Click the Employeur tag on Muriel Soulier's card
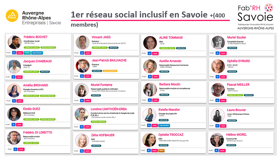This screenshot has width=280, height=159. [x=232, y=48]
